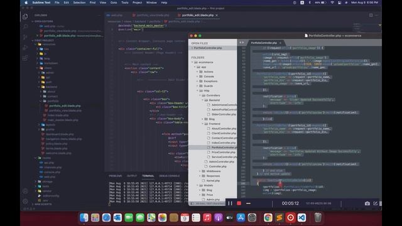Viewport: 402px width, 226px height.
Task: Open web.php under routes in VS Code explorer
Action: [x=49, y=177]
